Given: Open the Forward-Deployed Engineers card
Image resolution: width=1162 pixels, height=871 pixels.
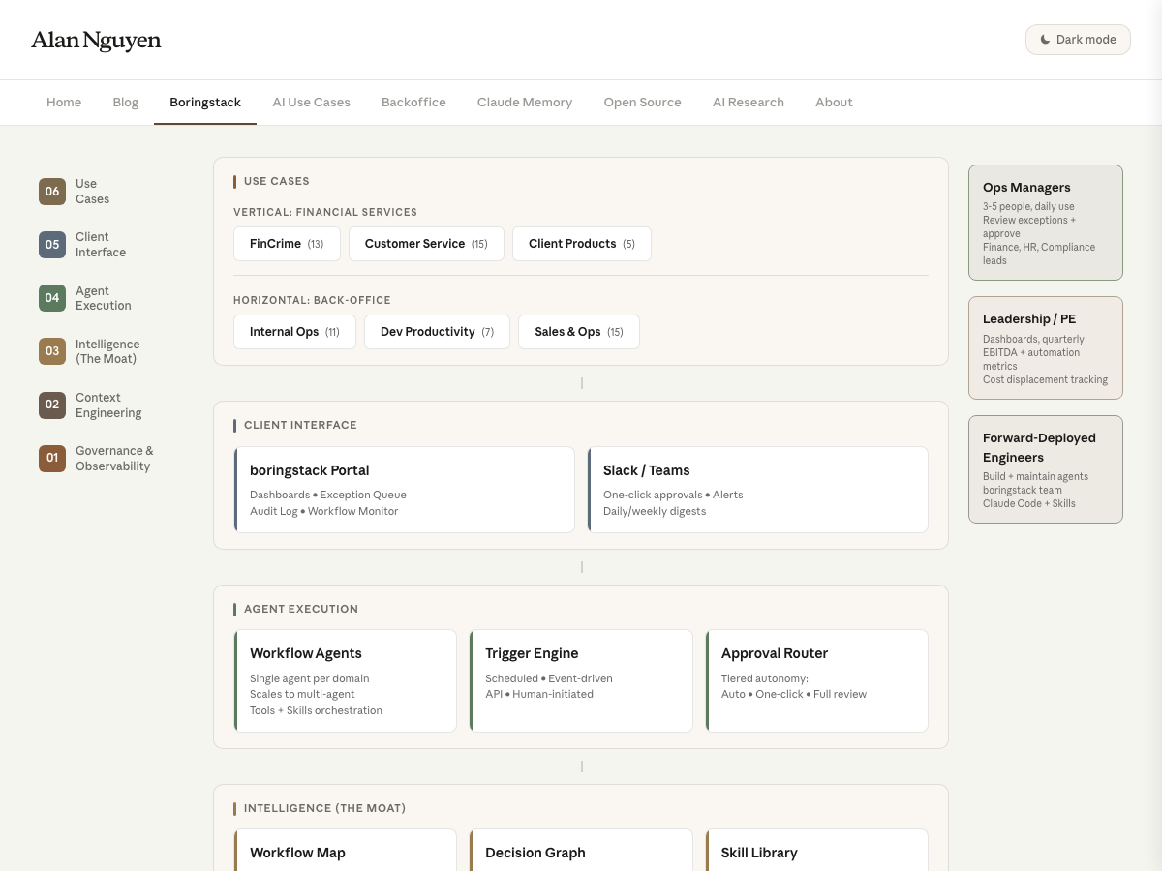Looking at the screenshot, I should click(1046, 468).
